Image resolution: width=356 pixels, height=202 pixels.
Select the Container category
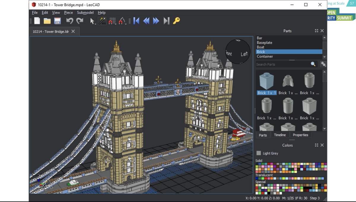(289, 56)
